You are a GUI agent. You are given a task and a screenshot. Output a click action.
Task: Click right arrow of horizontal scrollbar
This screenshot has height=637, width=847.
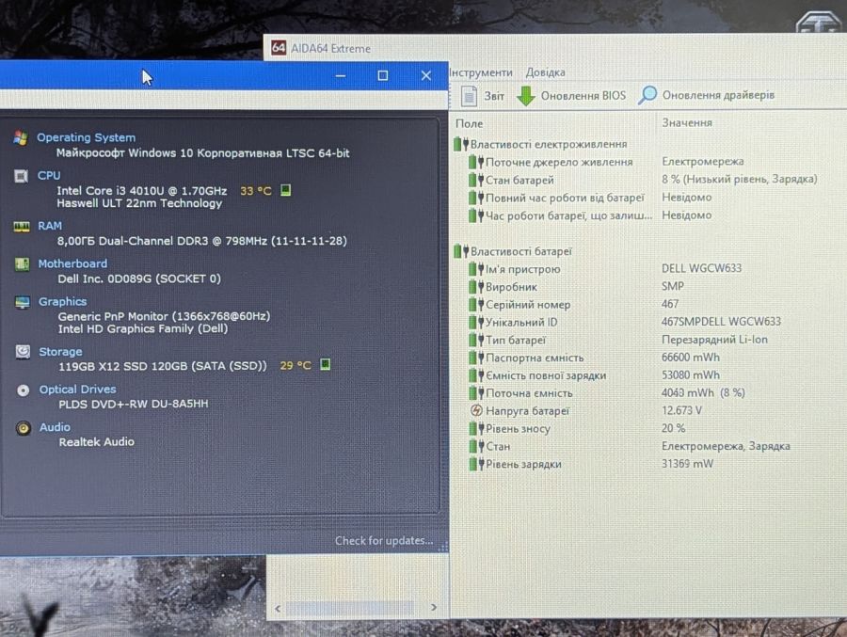pos(434,608)
